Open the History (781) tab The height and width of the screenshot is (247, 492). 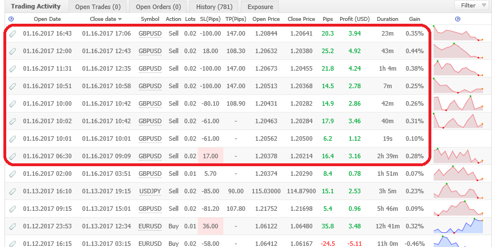[213, 7]
